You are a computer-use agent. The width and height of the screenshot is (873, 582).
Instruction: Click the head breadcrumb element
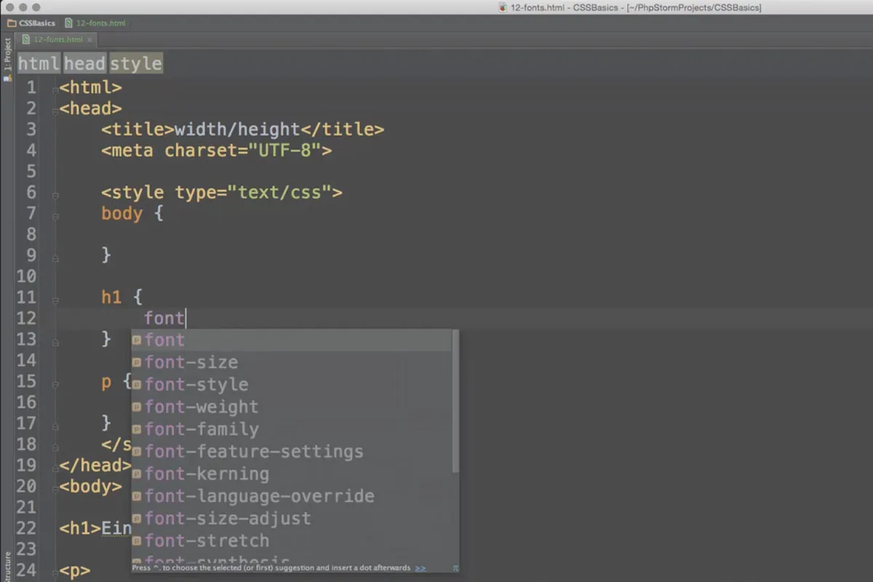click(85, 63)
